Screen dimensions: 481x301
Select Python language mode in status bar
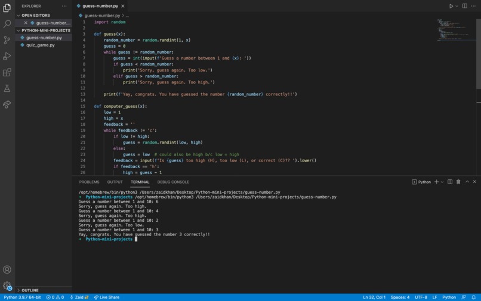pos(449,297)
